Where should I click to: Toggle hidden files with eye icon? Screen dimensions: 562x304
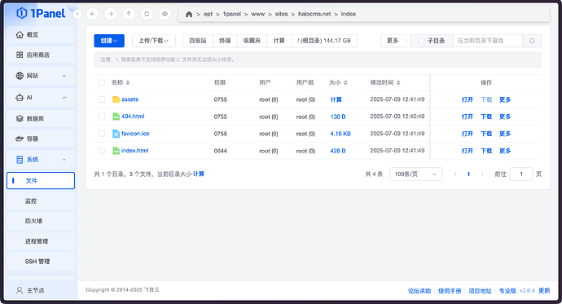coord(165,14)
